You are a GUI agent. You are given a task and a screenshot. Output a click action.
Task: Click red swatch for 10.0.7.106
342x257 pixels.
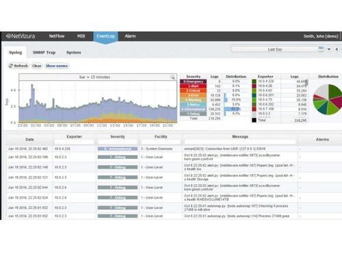coord(254,109)
